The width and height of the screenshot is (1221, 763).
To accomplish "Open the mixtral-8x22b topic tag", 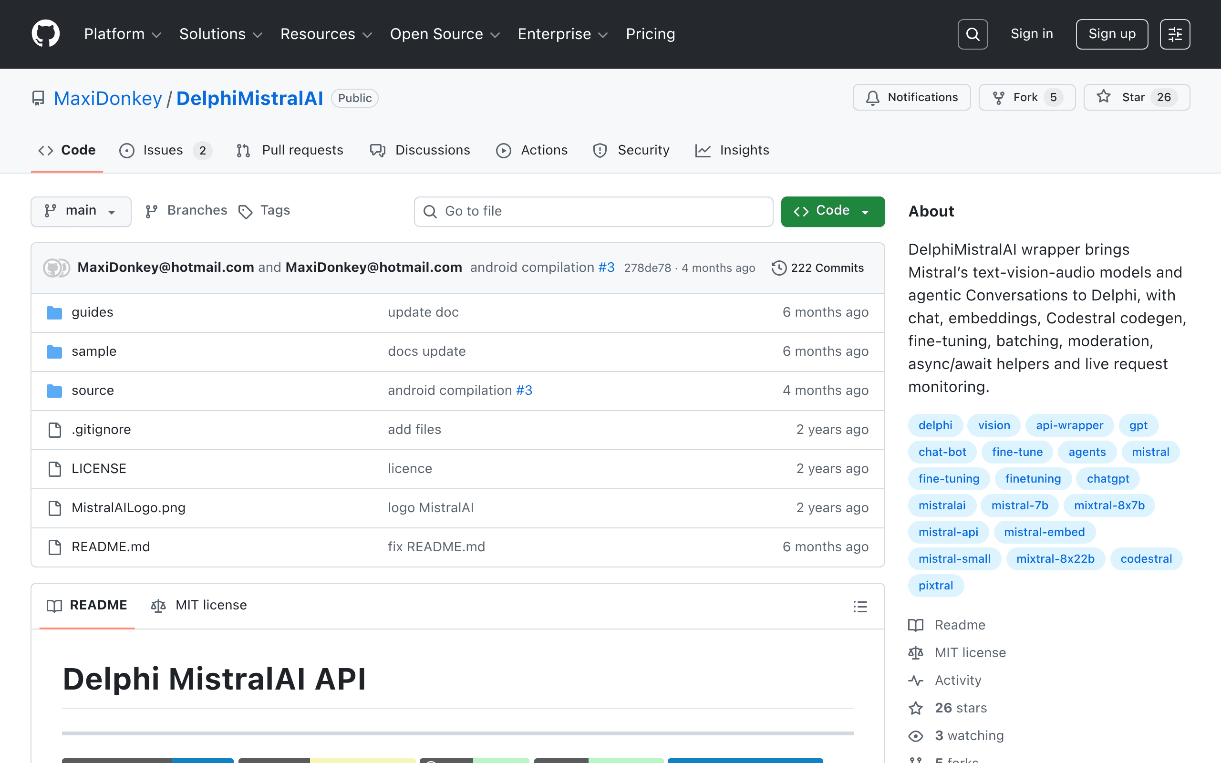I will 1055,559.
